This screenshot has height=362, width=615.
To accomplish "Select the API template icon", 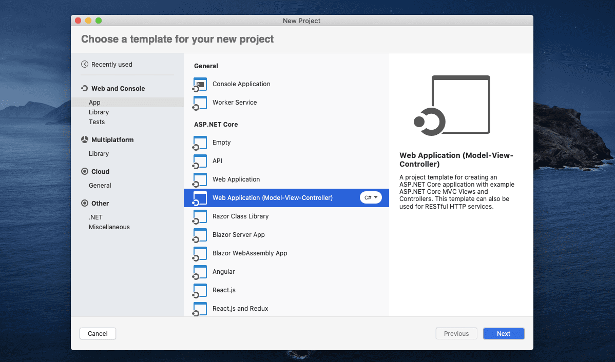I will point(200,161).
